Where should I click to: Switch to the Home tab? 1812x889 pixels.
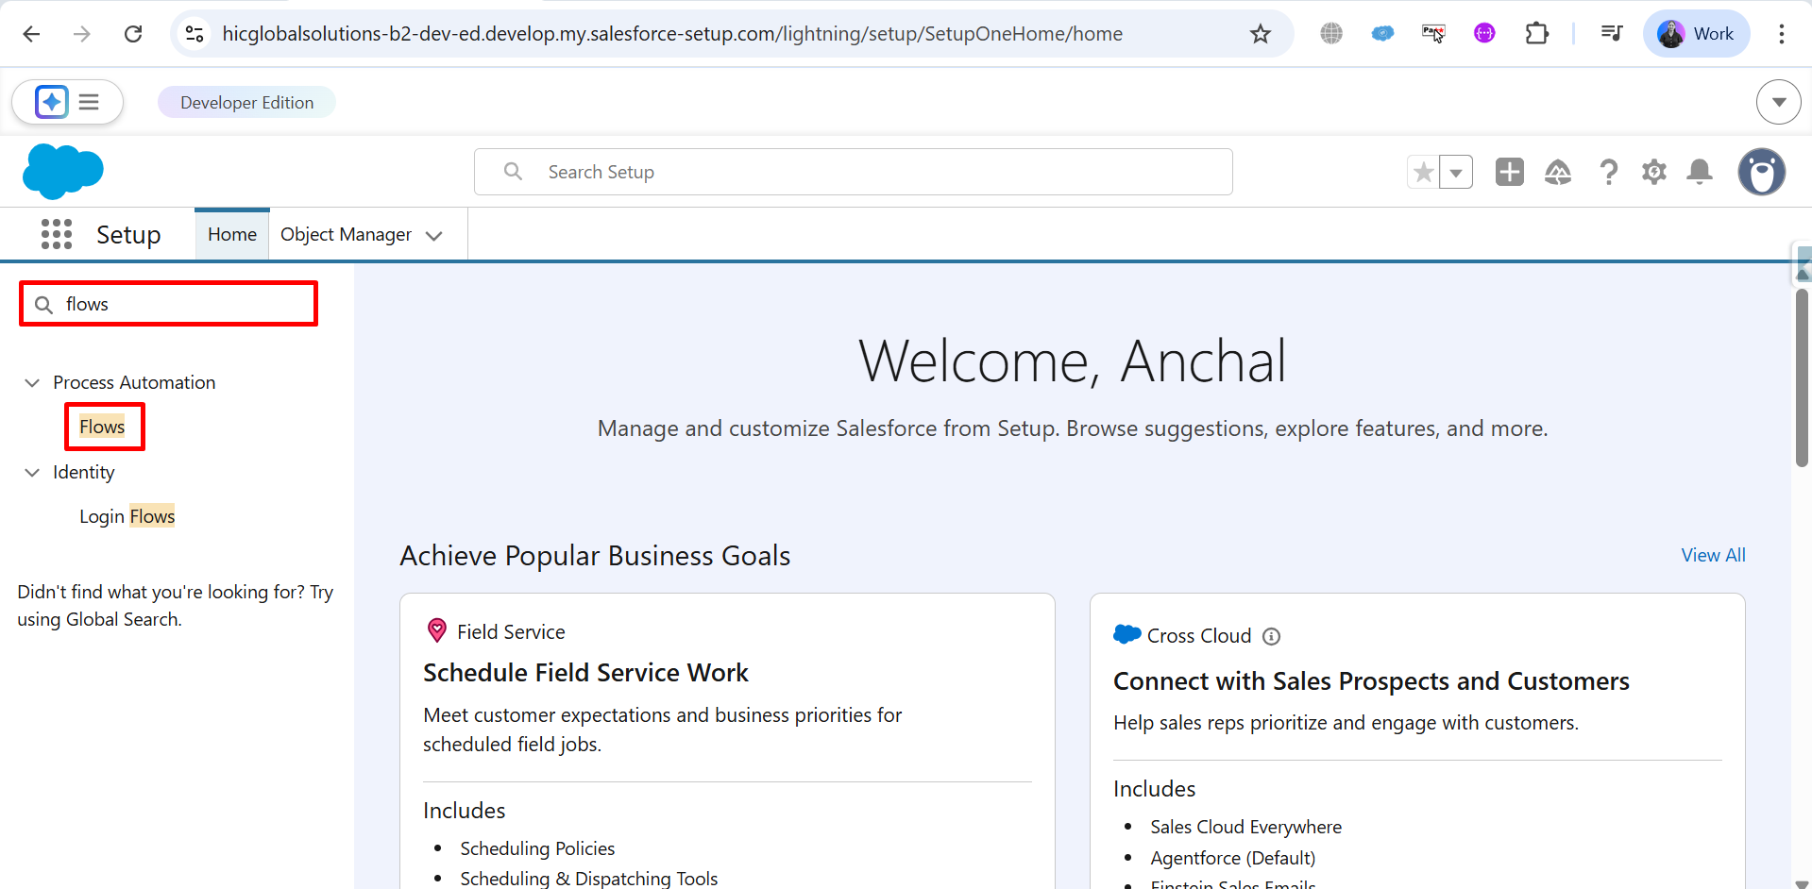[232, 234]
